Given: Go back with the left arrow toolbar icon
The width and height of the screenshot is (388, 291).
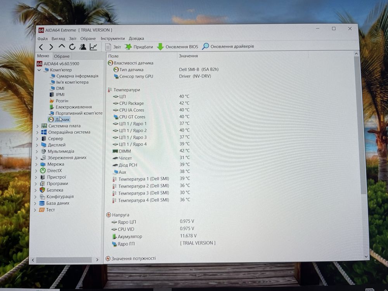Looking at the screenshot, I should [x=41, y=47].
